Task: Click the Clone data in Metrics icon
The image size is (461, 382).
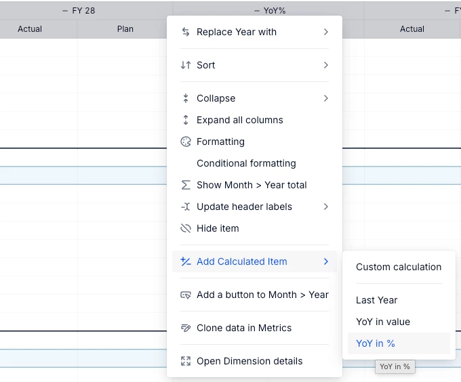Action: click(186, 328)
